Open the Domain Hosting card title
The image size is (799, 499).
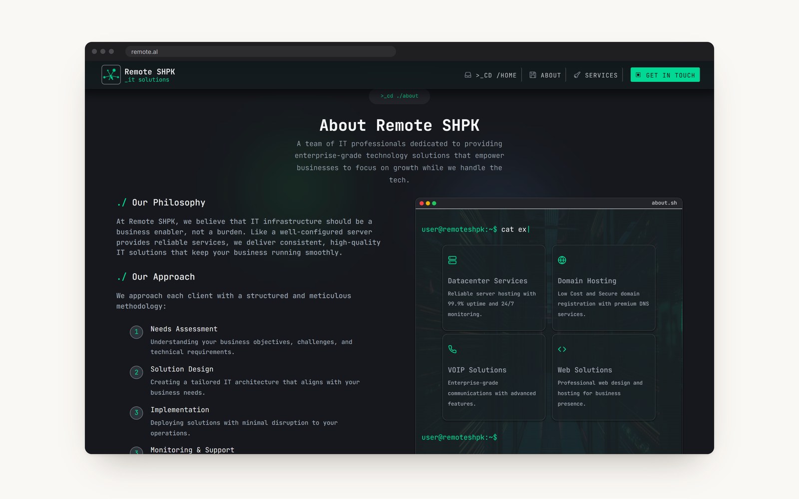[587, 281]
